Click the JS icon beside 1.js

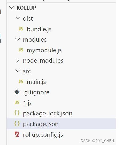click(17, 103)
